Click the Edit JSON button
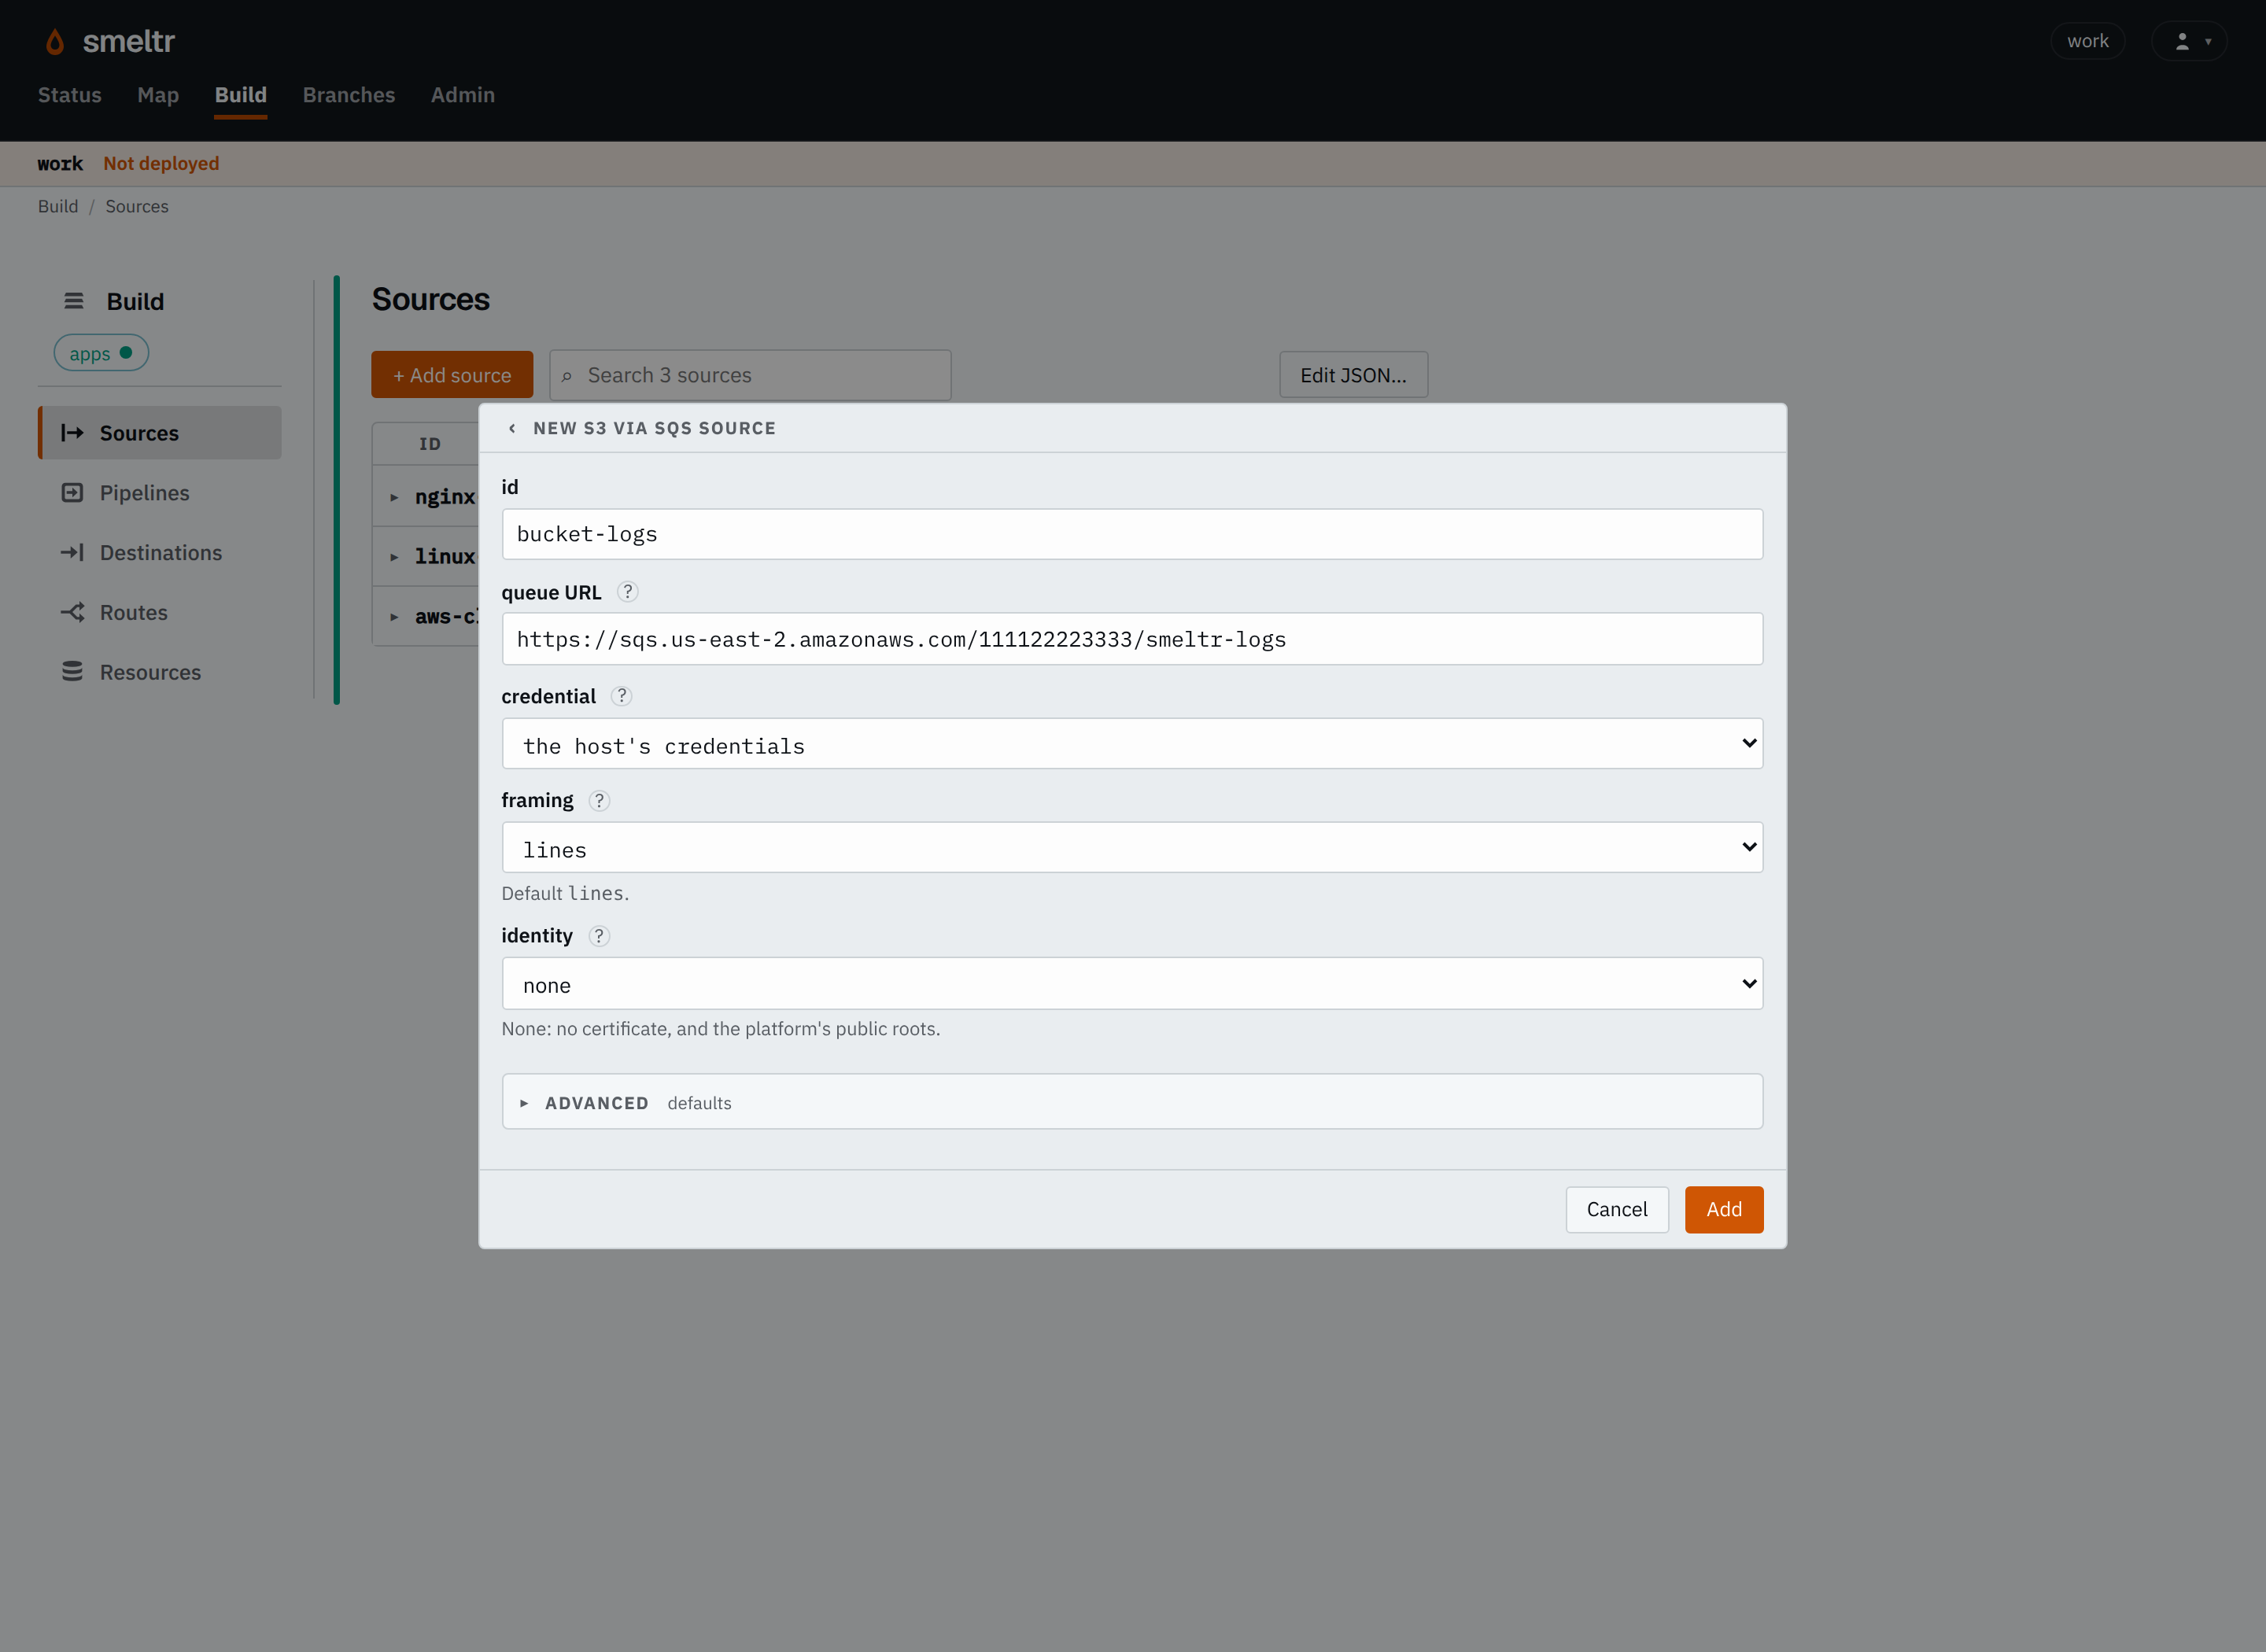The height and width of the screenshot is (1652, 2266). point(1353,375)
